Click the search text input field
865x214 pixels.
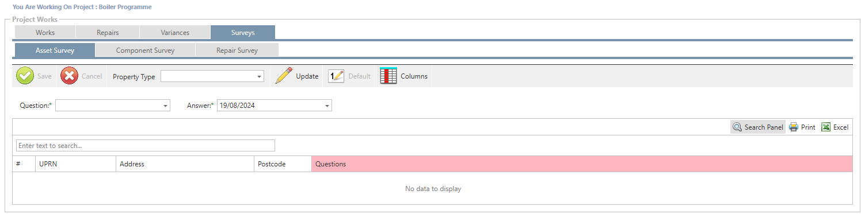tap(146, 146)
